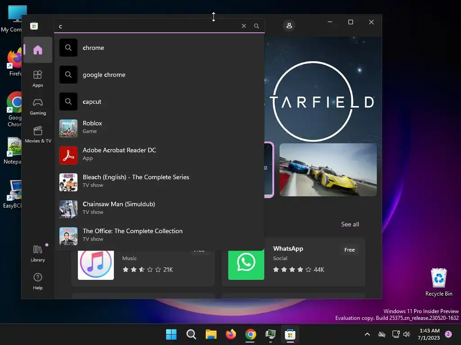Viewport: 461px width, 345px height.
Task: Click the See all link
Action: click(x=350, y=224)
